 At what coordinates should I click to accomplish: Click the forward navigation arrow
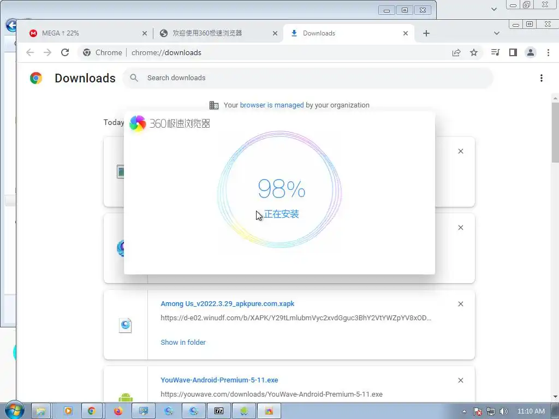click(47, 53)
